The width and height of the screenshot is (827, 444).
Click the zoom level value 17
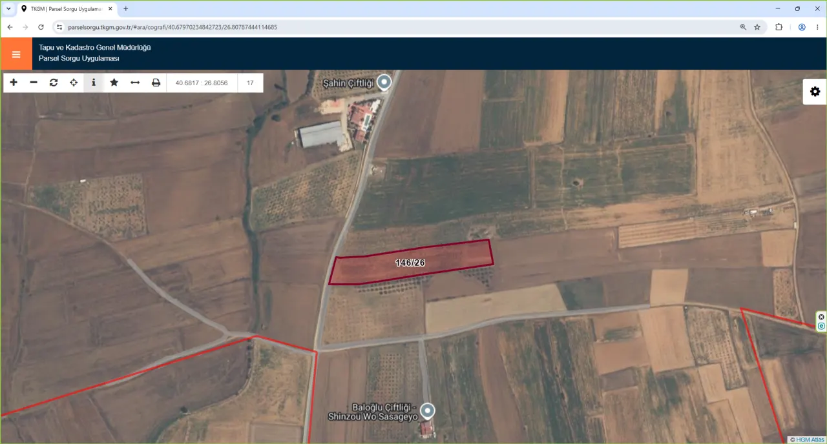[250, 83]
